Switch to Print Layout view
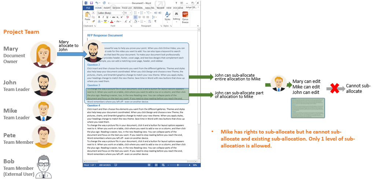 (x=156, y=165)
